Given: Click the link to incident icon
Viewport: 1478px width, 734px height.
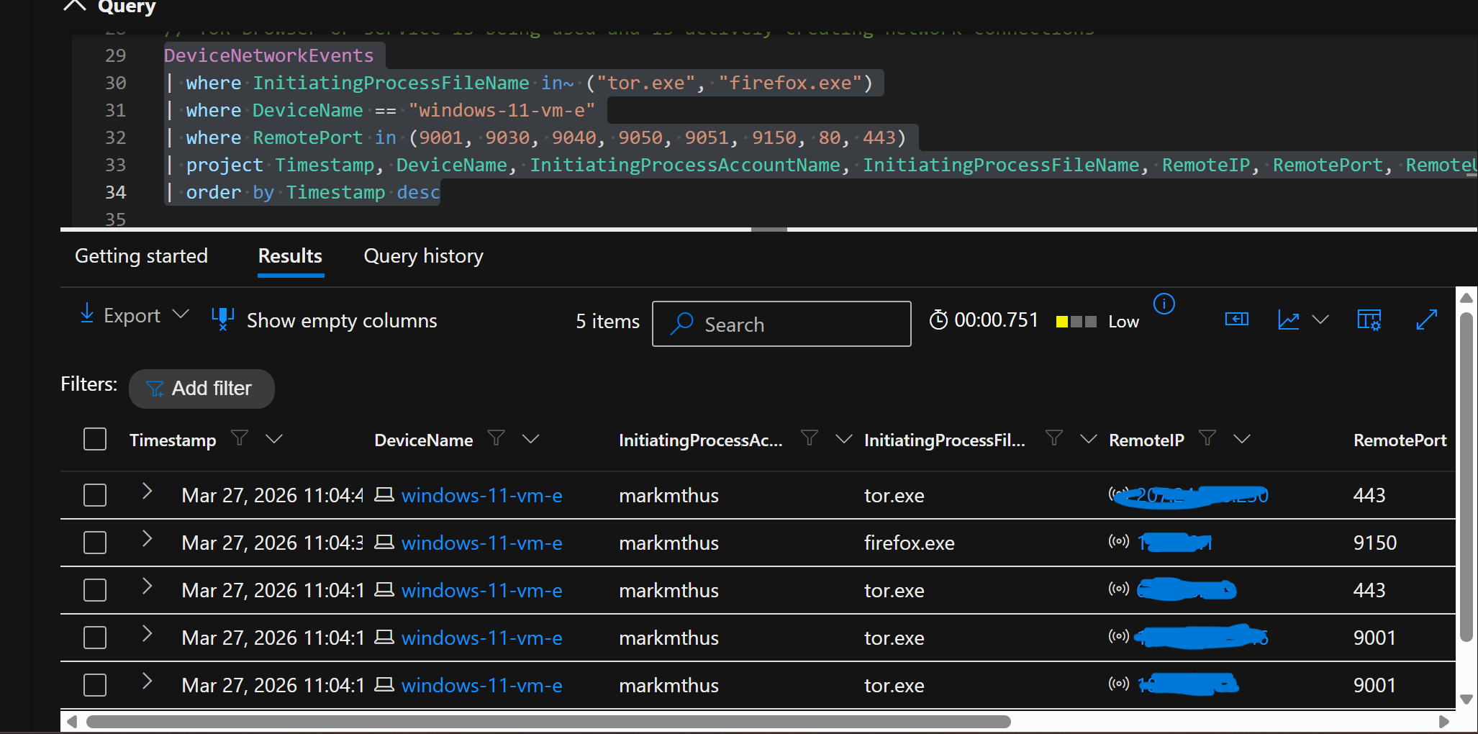Looking at the screenshot, I should (x=1236, y=320).
